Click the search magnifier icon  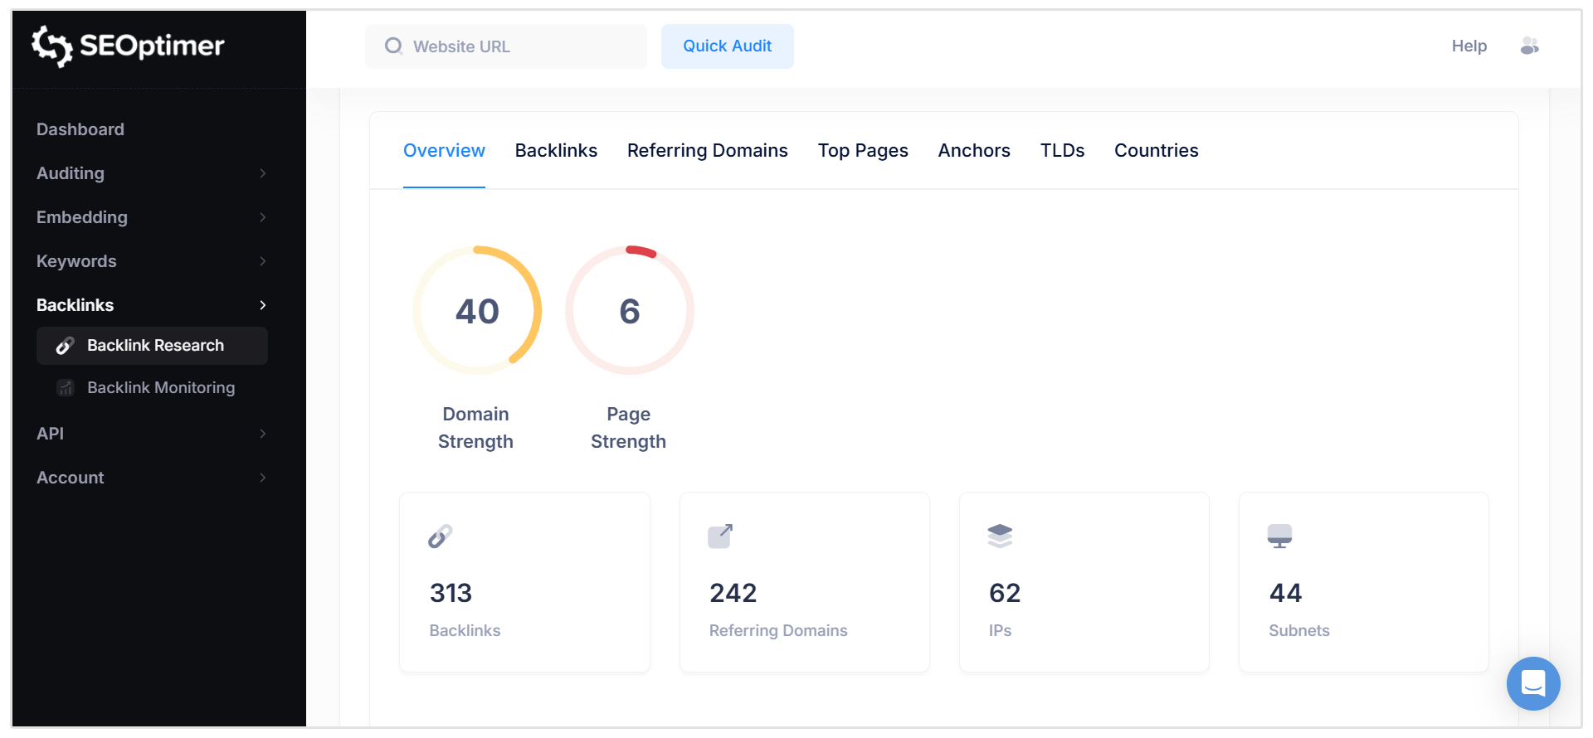393,46
